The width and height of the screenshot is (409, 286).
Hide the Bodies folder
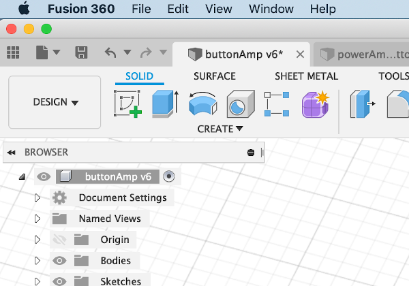(x=59, y=260)
